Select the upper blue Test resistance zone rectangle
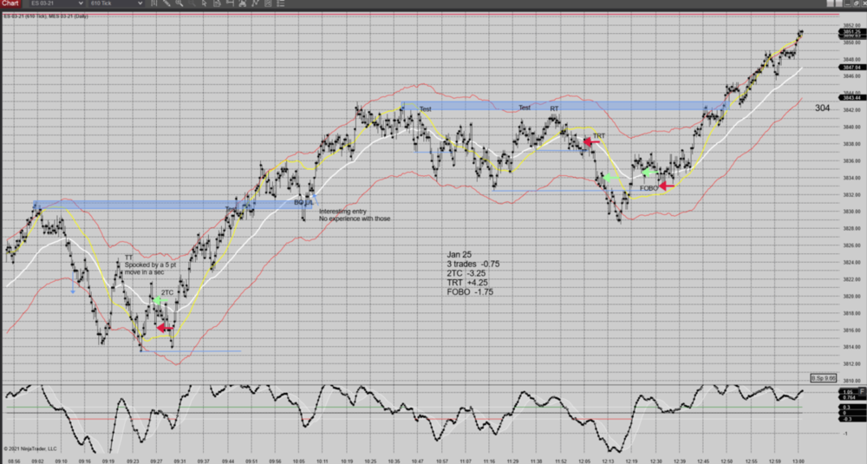Screen dimensions: 867x464 click(564, 106)
